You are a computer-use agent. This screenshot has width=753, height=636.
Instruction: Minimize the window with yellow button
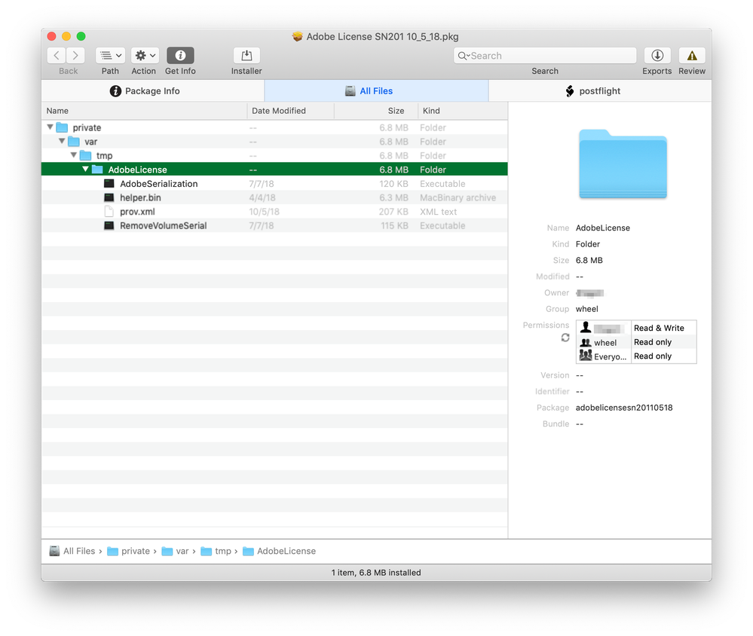tap(66, 36)
